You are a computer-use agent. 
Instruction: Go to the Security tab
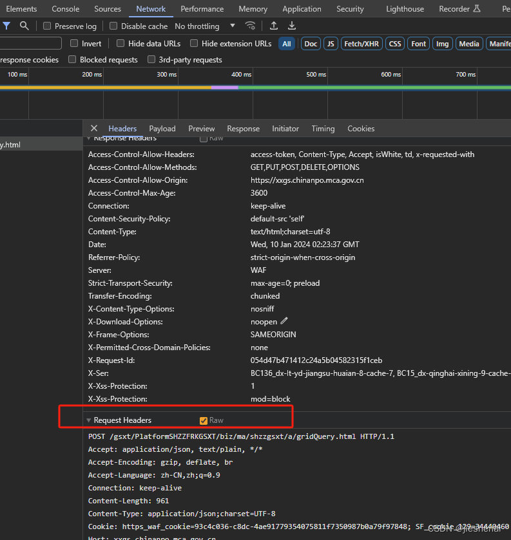pos(350,9)
